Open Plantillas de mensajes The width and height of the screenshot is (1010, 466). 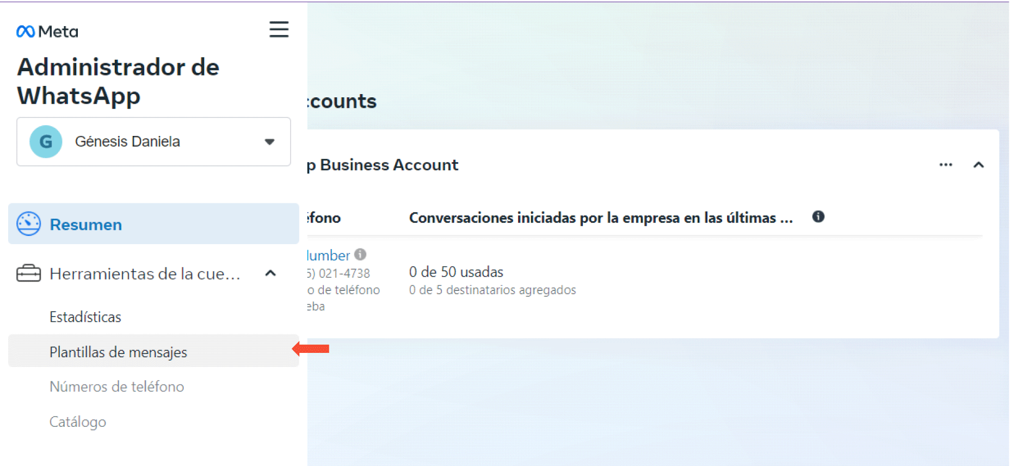point(153,351)
